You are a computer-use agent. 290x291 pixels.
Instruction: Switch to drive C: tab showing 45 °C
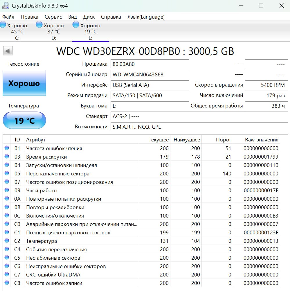[x=17, y=31]
